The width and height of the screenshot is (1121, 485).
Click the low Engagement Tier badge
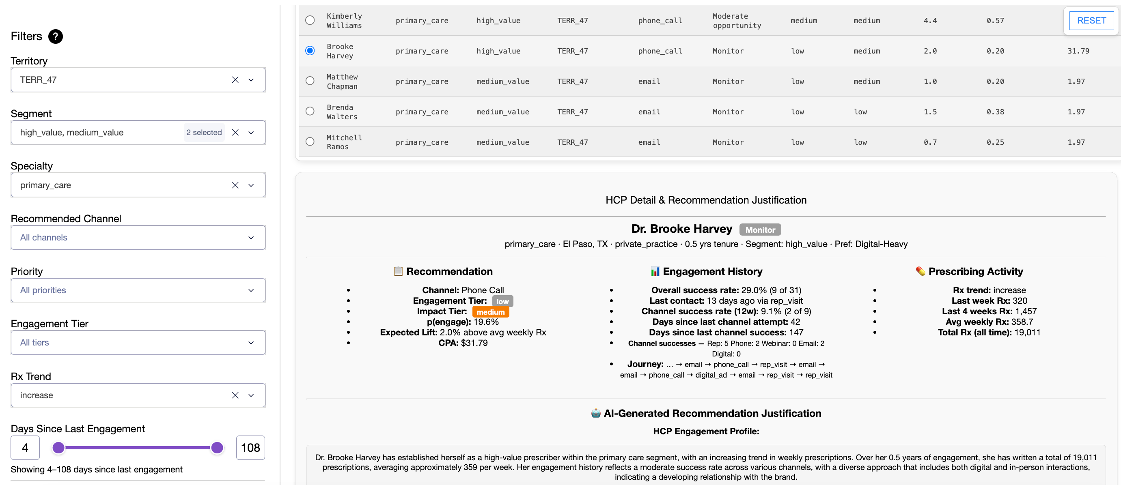502,301
